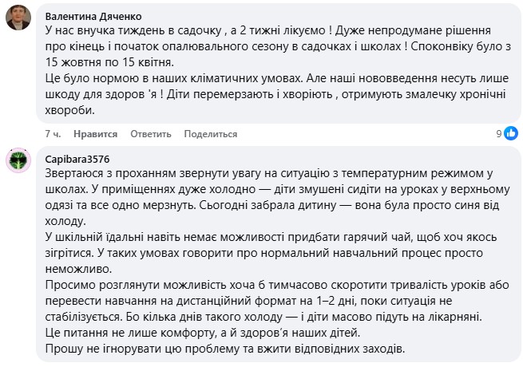
Task: Open the Capibara3576 username link
Action: click(x=79, y=157)
